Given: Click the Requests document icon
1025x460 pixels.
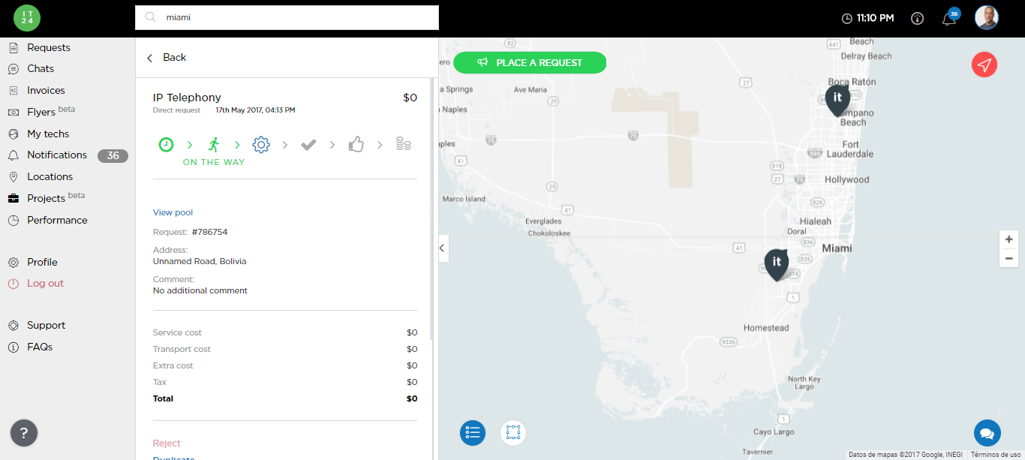Looking at the screenshot, I should 13,47.
